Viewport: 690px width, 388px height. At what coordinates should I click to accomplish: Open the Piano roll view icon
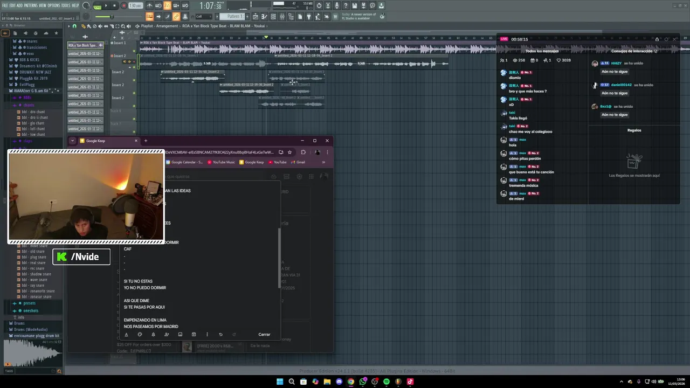click(264, 17)
